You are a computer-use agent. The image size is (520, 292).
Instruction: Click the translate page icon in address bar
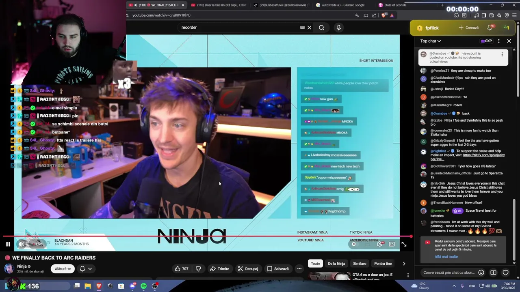[357, 15]
